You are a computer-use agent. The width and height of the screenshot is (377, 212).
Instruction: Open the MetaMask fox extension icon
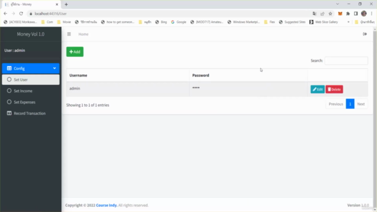pos(340,14)
